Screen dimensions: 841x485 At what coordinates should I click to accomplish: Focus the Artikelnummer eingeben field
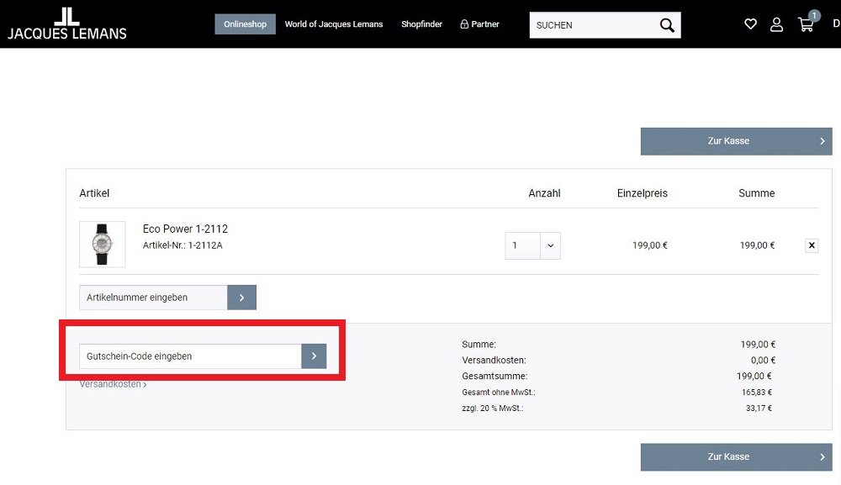[153, 298]
